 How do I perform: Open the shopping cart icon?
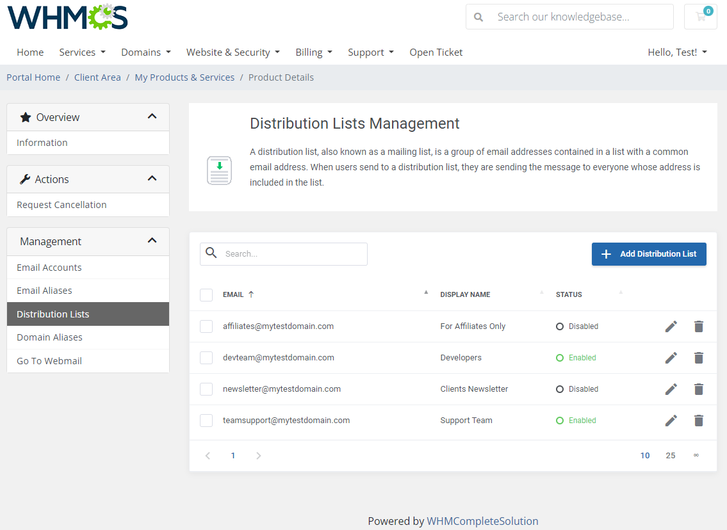coord(701,17)
